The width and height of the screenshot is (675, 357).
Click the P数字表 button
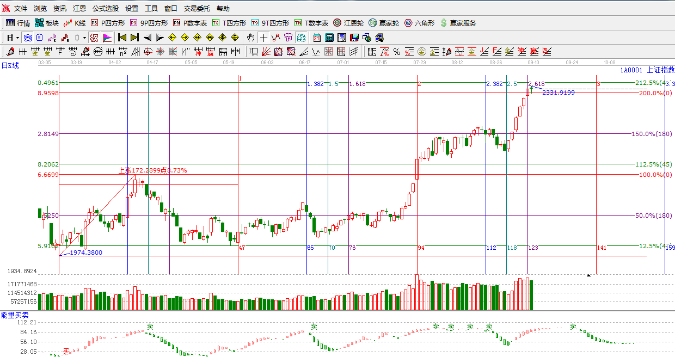click(190, 23)
